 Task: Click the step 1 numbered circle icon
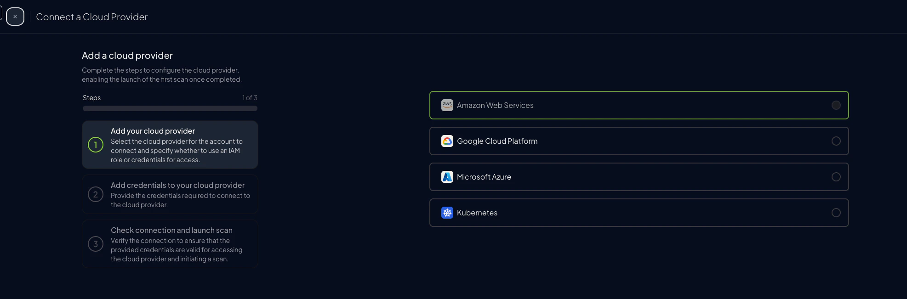(x=95, y=144)
